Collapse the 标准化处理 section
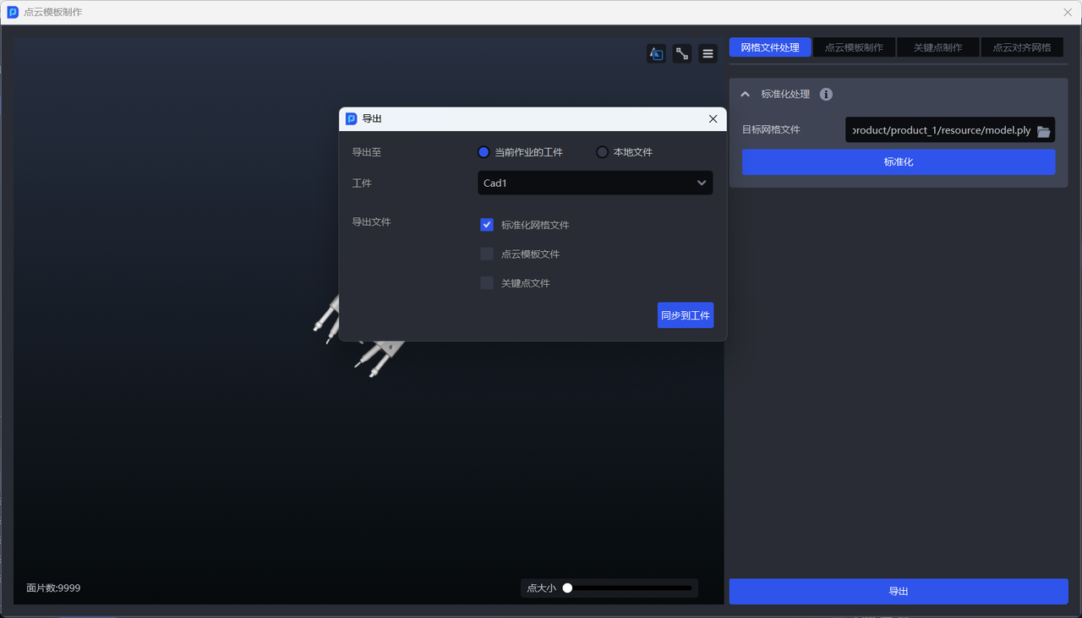The height and width of the screenshot is (618, 1082). tap(745, 95)
